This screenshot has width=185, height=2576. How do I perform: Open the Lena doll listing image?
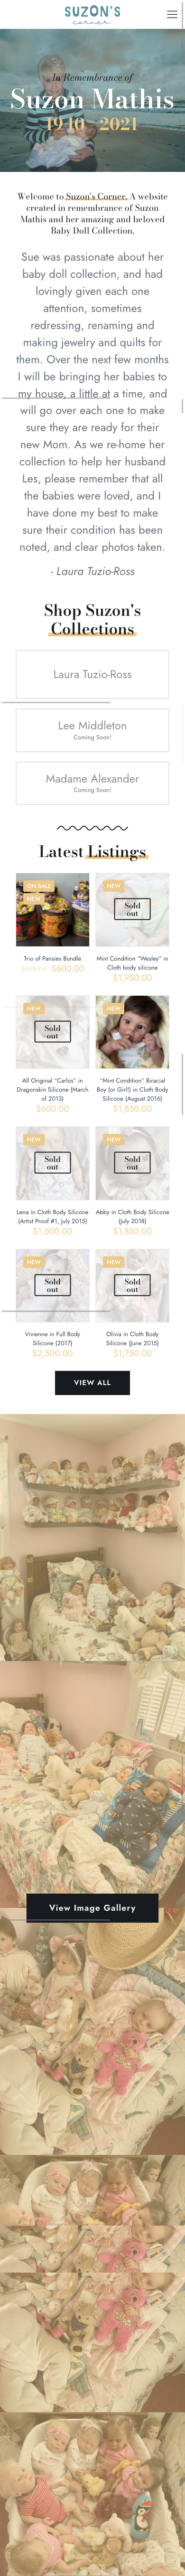click(53, 1163)
